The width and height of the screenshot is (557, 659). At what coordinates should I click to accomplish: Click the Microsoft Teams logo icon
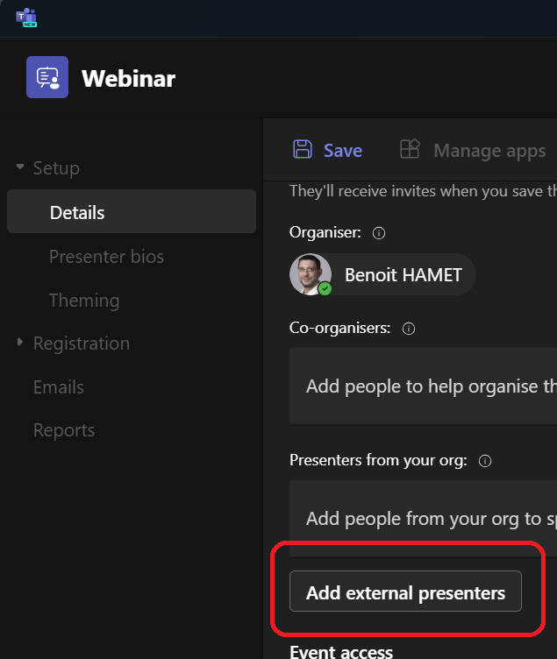tap(26, 18)
